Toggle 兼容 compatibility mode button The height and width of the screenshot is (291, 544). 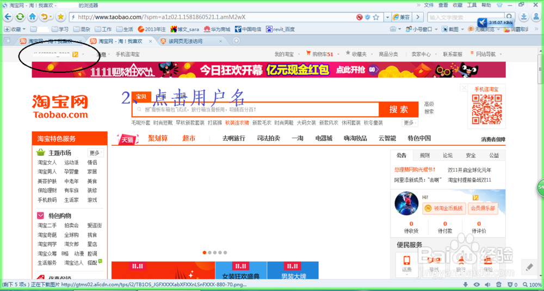(401, 17)
